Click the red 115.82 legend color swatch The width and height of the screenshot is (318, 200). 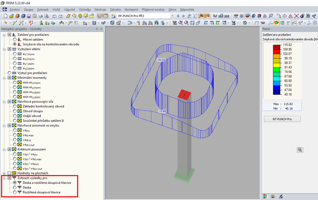[x=277, y=47]
